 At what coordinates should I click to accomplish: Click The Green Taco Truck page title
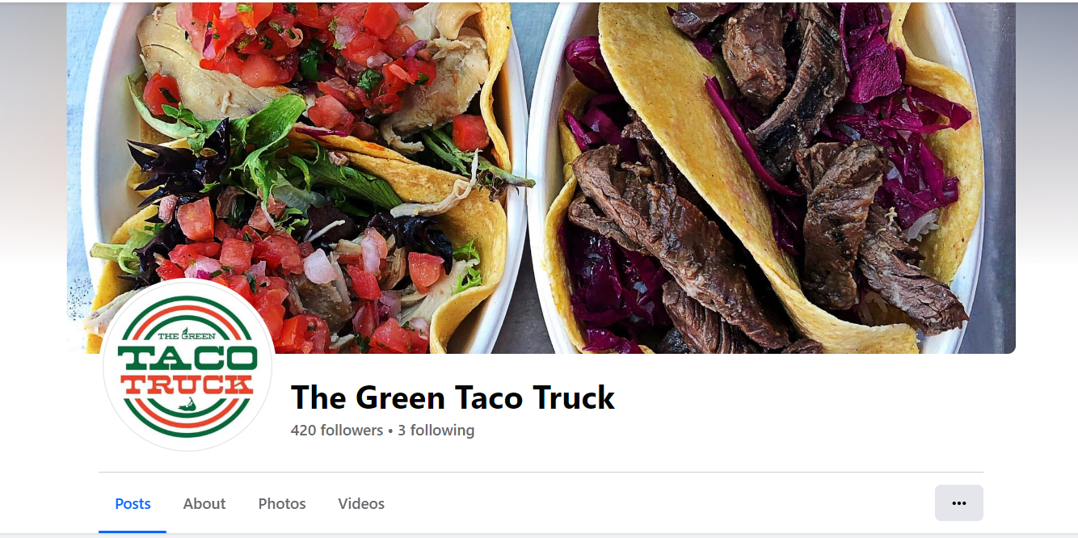(453, 397)
